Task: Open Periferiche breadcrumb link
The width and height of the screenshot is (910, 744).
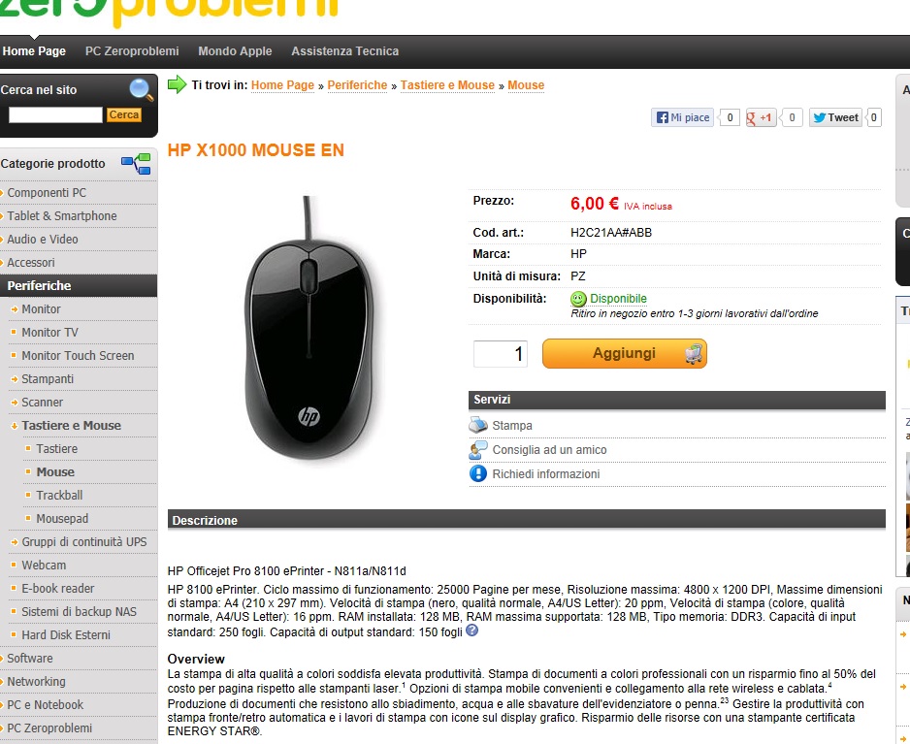Action: coord(357,85)
